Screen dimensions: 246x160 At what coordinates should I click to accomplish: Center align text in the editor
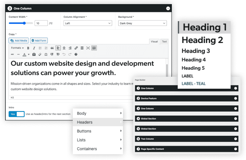(x=64, y=48)
